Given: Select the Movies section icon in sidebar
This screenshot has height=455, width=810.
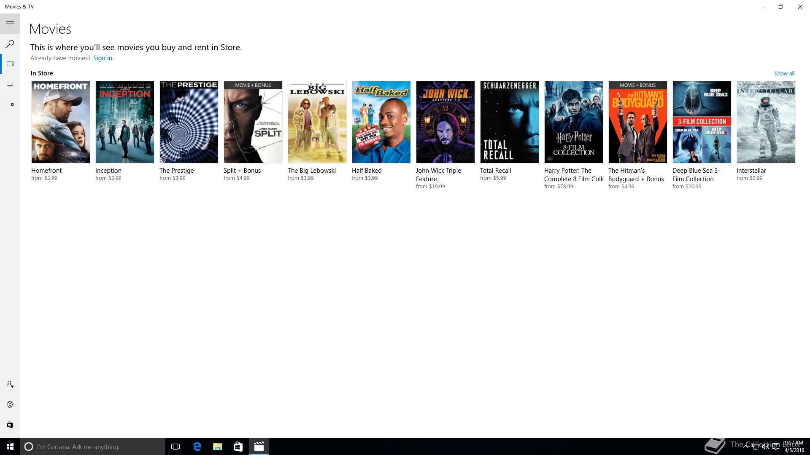Looking at the screenshot, I should click(10, 64).
